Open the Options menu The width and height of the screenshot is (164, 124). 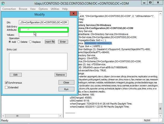(x=43, y=9)
